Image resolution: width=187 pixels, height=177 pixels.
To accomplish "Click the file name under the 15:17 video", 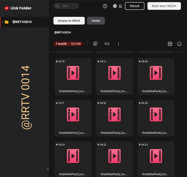I will 72,133.
